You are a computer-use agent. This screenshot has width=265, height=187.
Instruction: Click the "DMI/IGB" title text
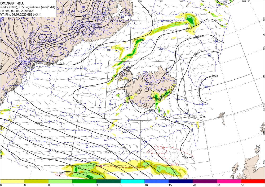point(7,3)
